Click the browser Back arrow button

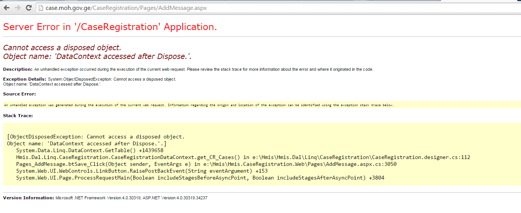tap(6, 8)
